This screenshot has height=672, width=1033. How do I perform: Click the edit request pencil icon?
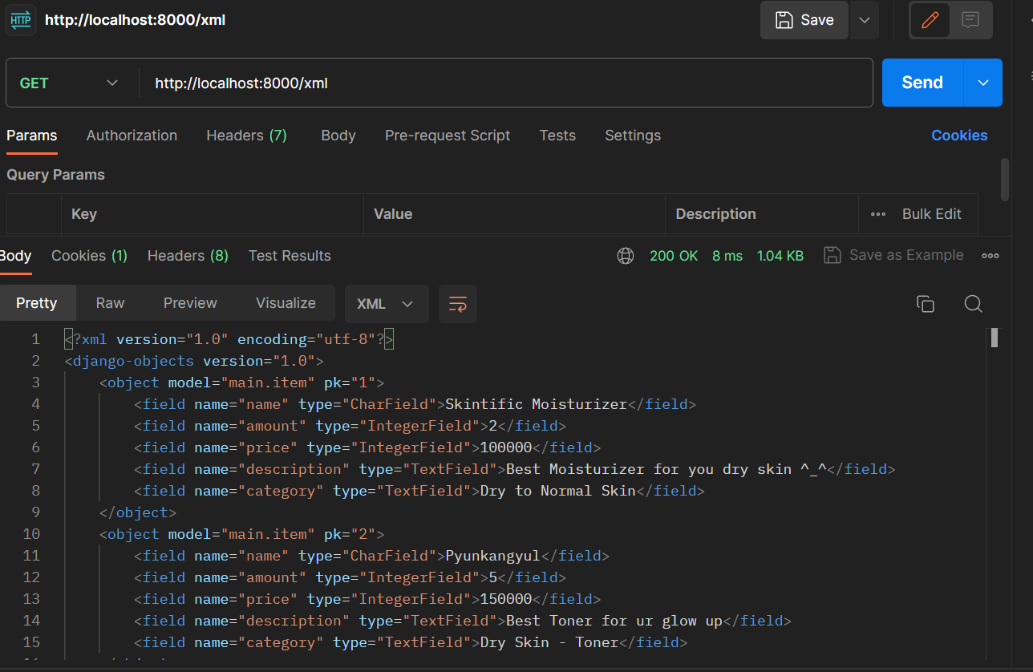click(x=930, y=20)
